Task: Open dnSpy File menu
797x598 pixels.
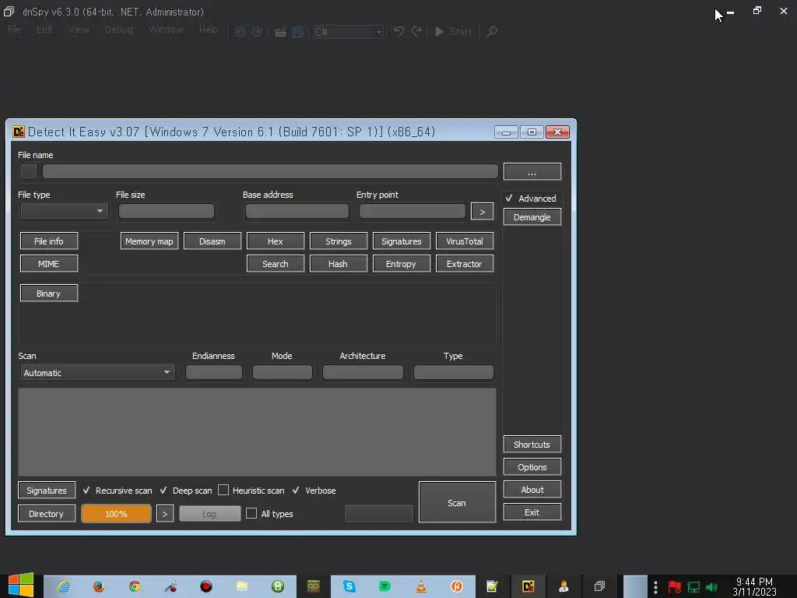Action: (14, 30)
